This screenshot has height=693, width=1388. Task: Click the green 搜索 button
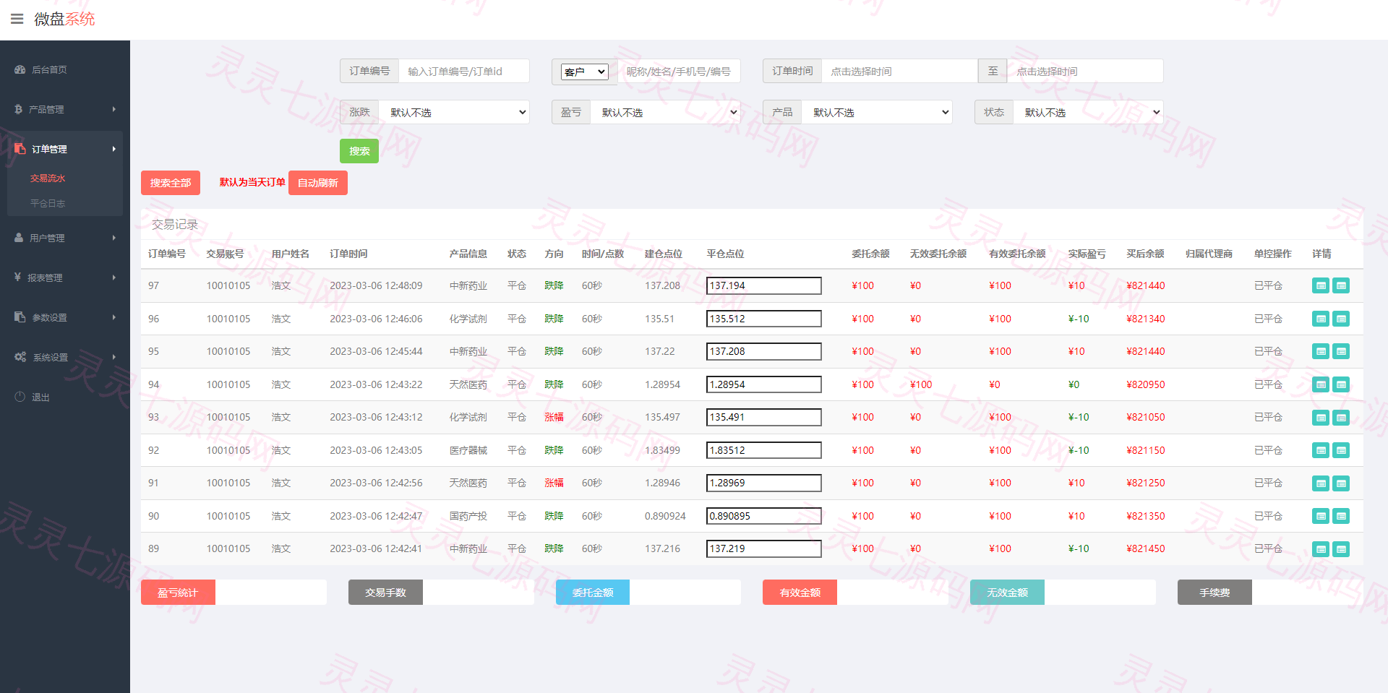(359, 151)
